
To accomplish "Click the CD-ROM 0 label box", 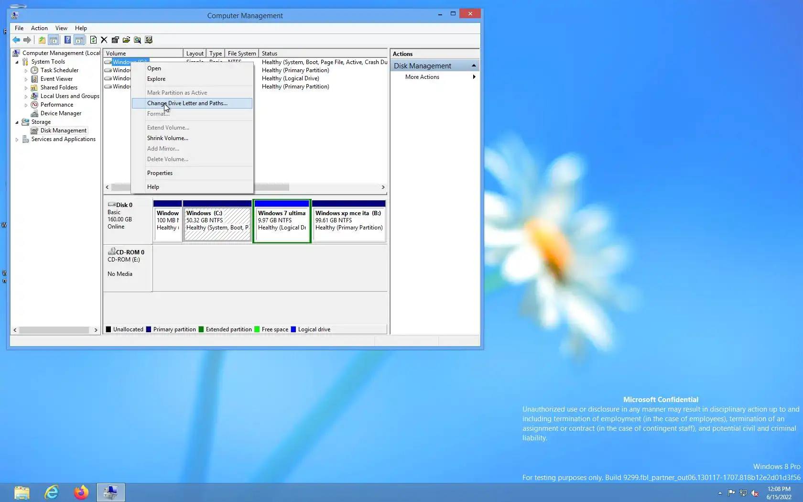I will (x=128, y=268).
